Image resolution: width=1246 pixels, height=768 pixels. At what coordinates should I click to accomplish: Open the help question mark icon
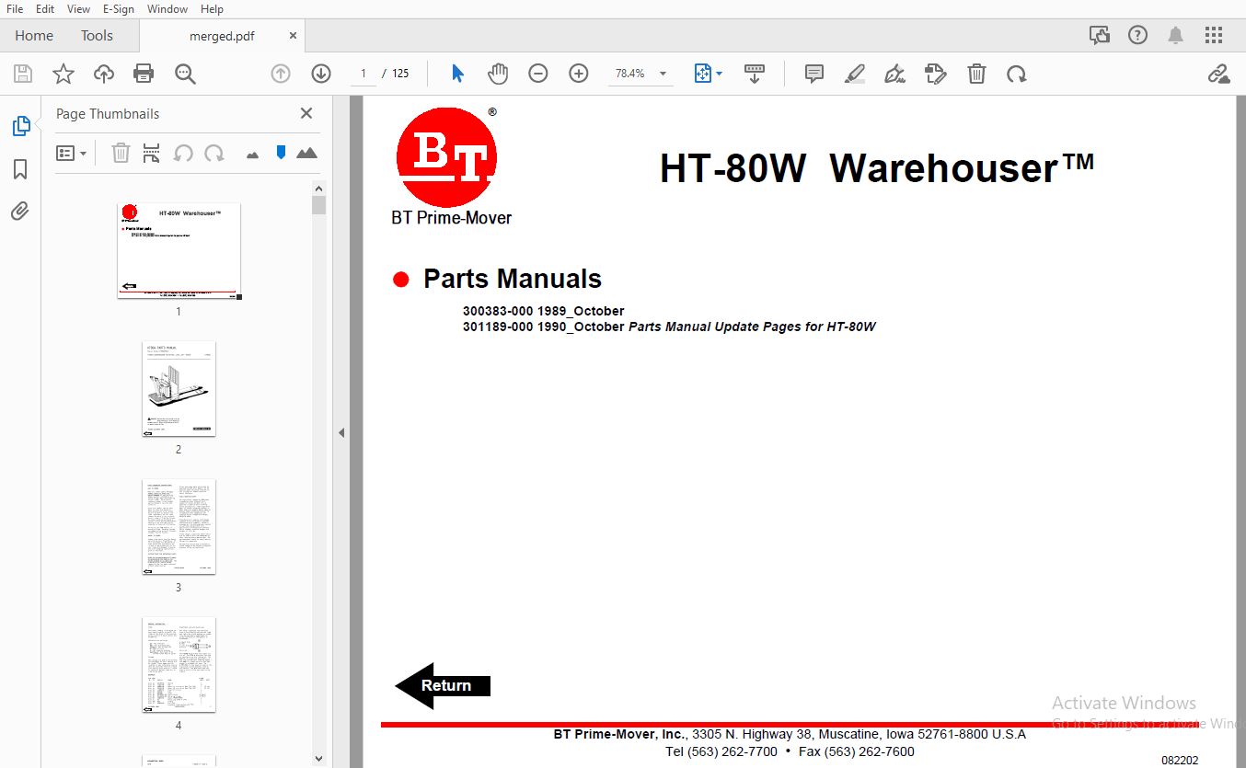pyautogui.click(x=1138, y=35)
